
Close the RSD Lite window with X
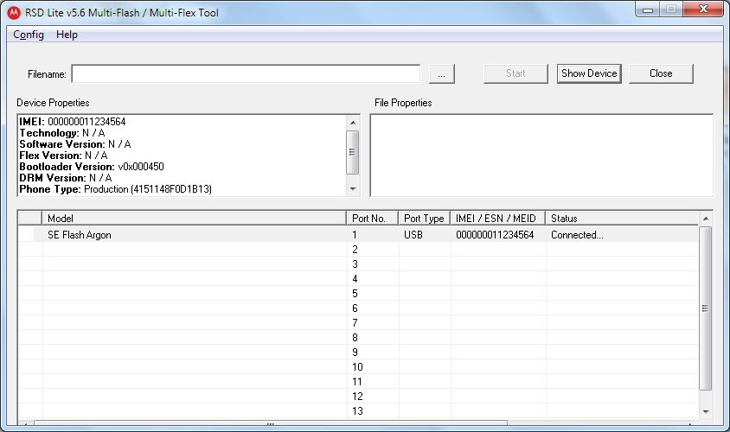click(x=703, y=9)
